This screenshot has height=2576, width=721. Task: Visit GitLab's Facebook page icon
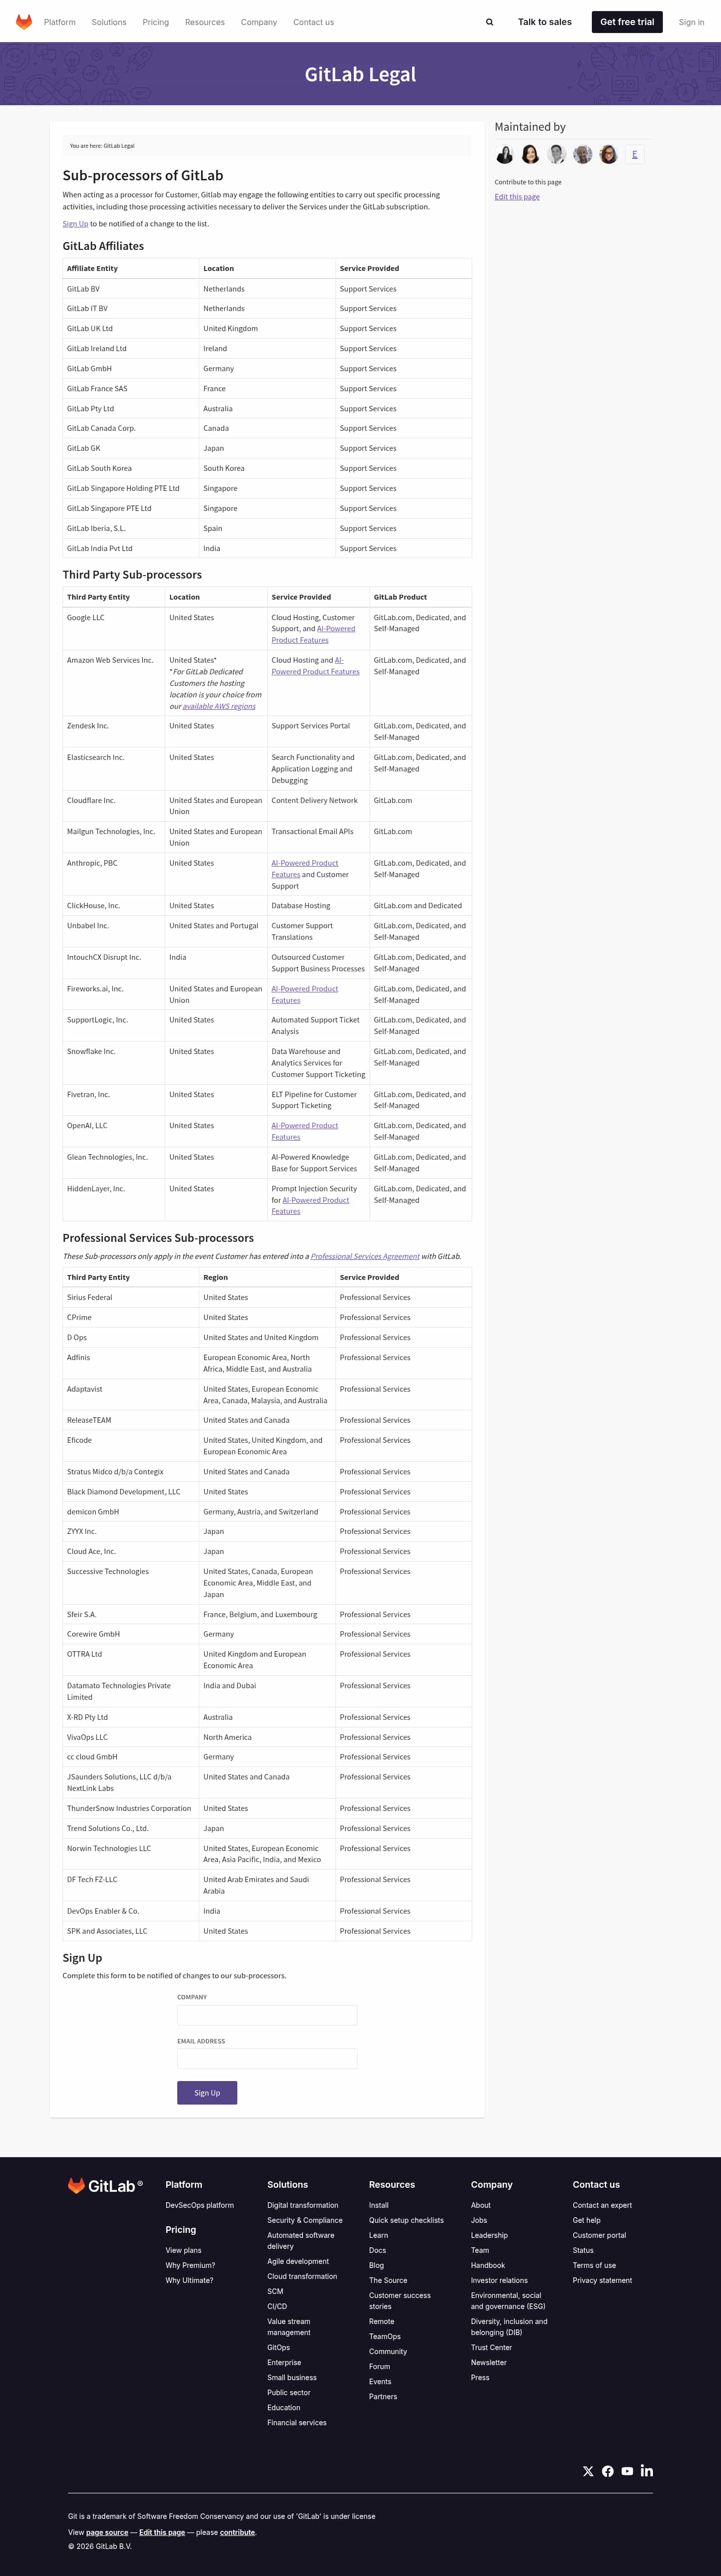(607, 2471)
